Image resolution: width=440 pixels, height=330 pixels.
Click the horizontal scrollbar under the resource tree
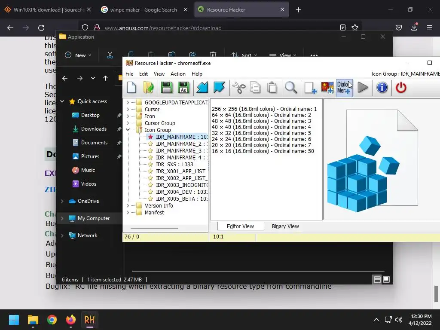[x=154, y=228]
